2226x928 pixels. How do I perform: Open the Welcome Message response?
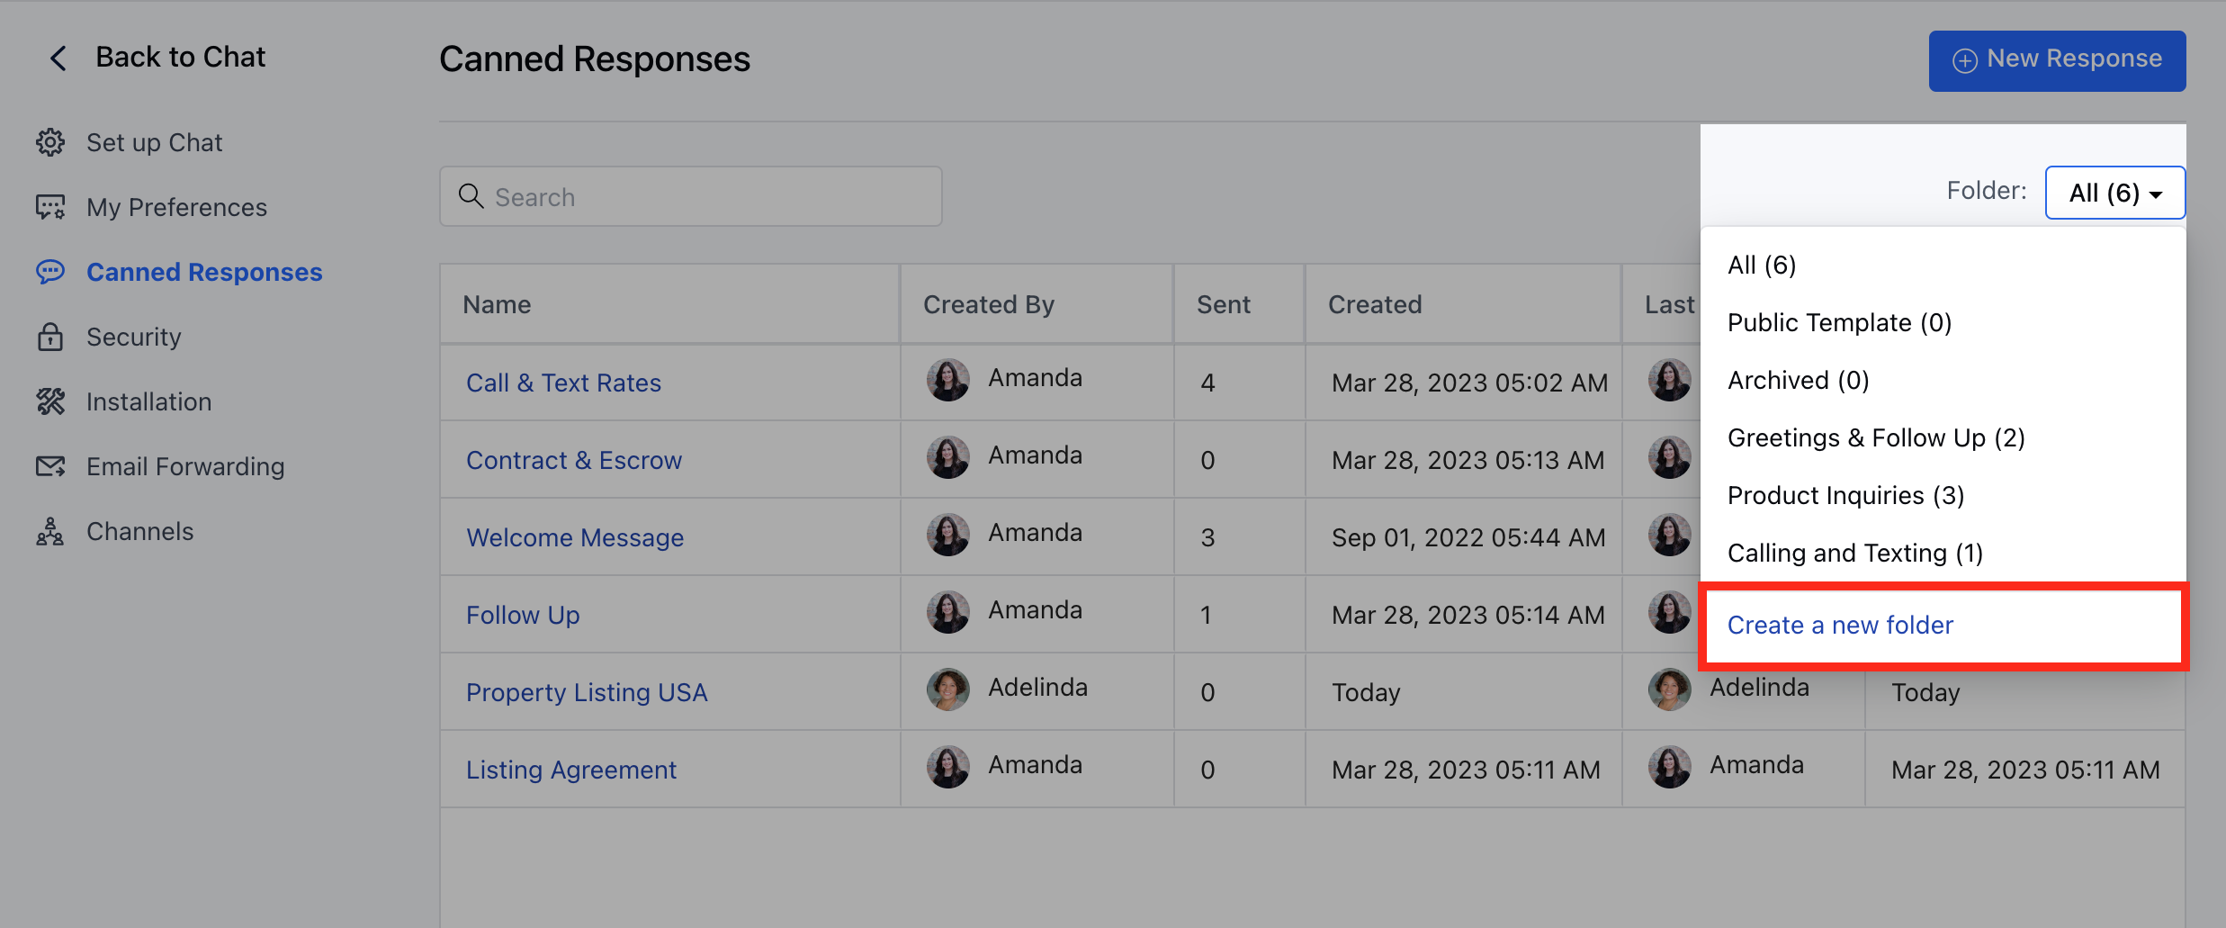click(x=574, y=536)
